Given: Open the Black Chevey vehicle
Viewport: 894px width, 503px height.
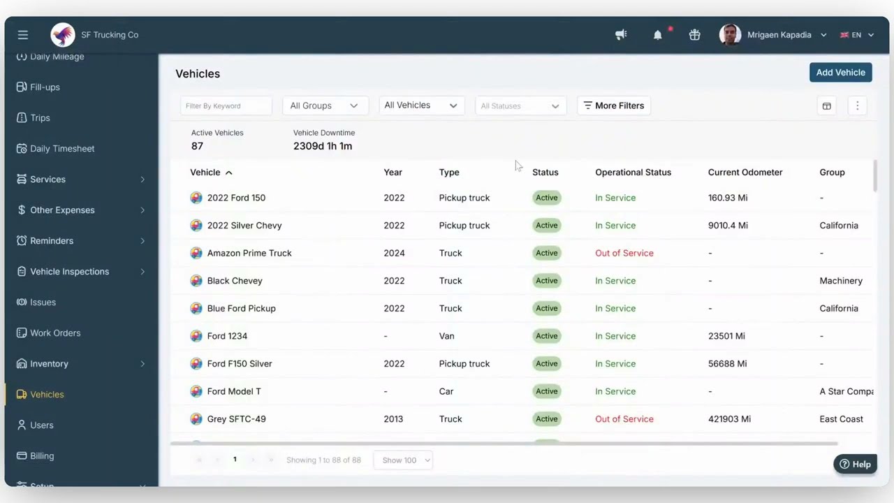Looking at the screenshot, I should [x=235, y=281].
